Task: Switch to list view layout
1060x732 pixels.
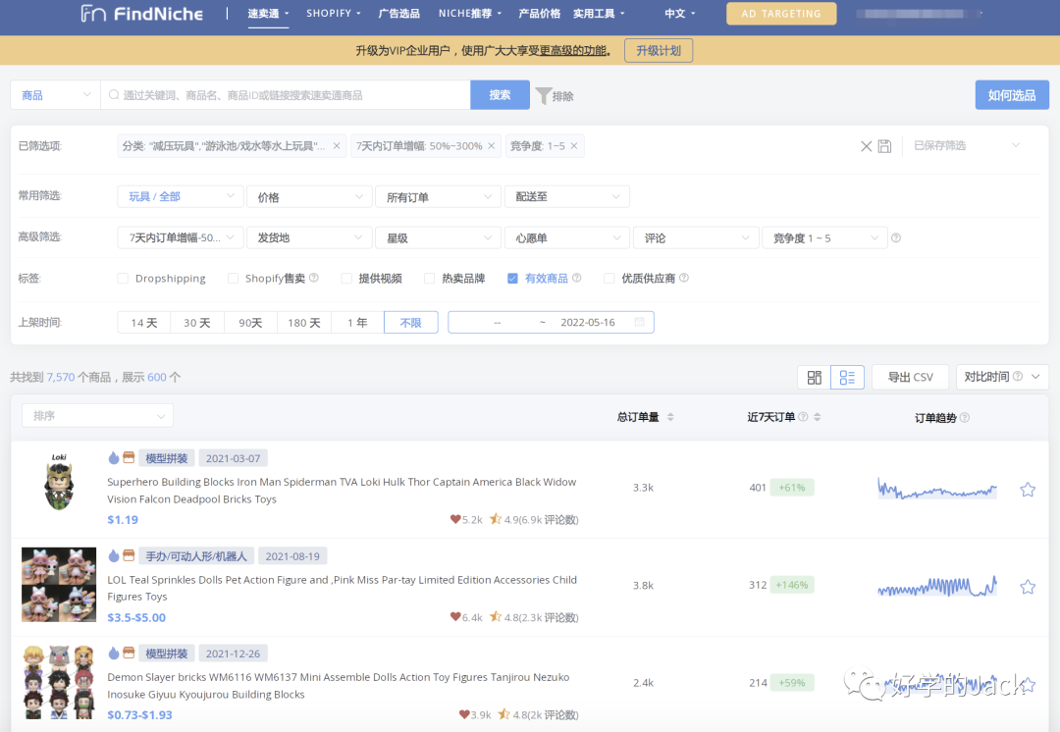Action: (847, 377)
